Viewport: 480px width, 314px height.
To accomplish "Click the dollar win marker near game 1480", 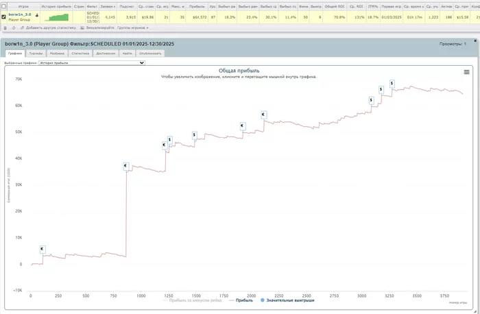I will (x=194, y=135).
